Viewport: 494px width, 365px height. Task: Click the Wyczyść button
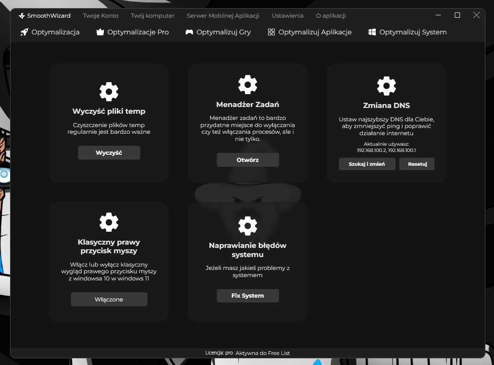(x=109, y=153)
